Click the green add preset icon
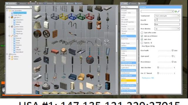 (x=176, y=11)
